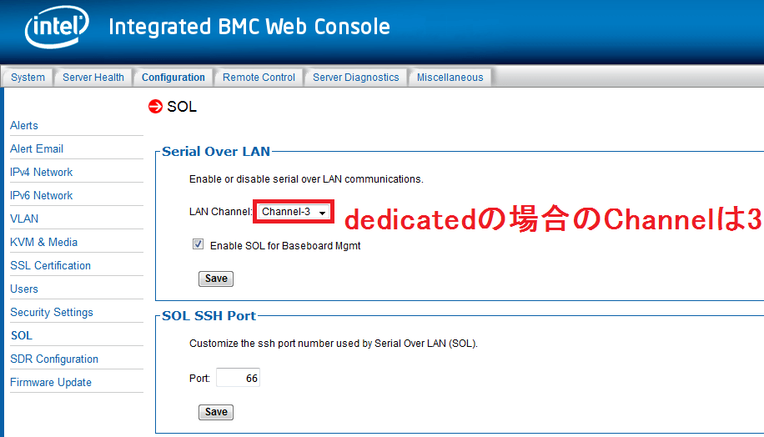Expand the LAN Channel dropdown
Image resolution: width=764 pixels, height=437 pixels.
point(294,212)
